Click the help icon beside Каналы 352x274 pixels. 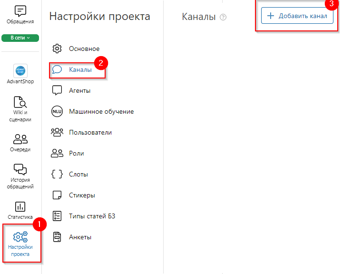(x=223, y=17)
